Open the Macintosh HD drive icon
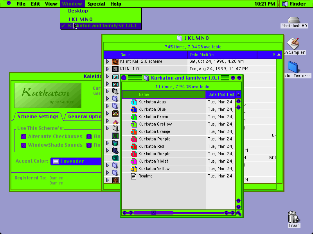This screenshot has width=313, height=234. pyautogui.click(x=294, y=20)
